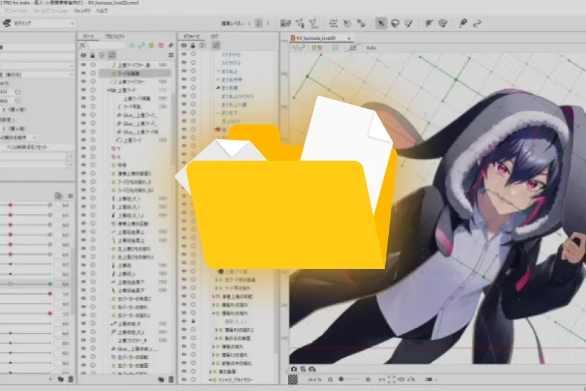Click the red circular icon in parts panel toolbar

click(x=161, y=45)
